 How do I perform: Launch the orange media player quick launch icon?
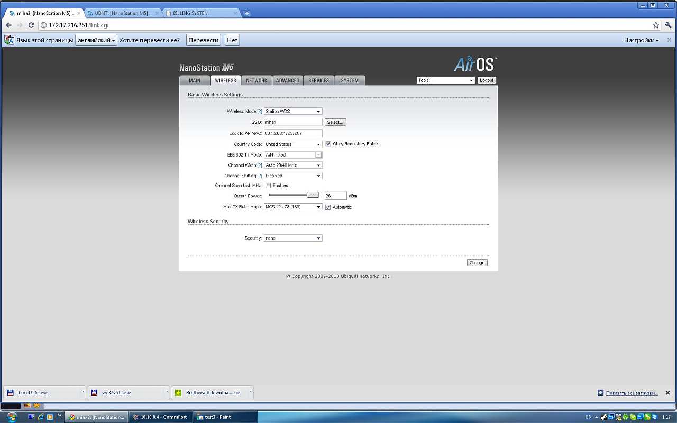[x=50, y=417]
